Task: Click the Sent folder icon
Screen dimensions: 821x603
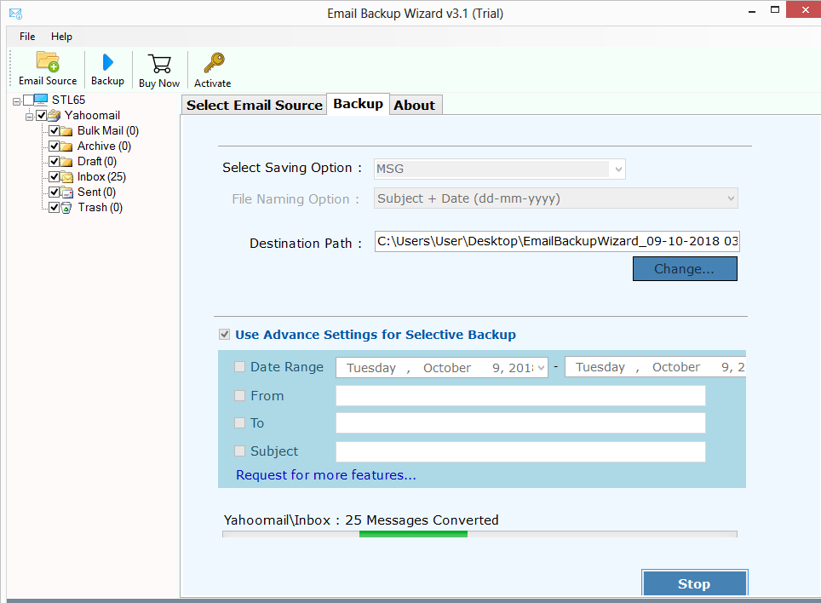Action: point(66,192)
